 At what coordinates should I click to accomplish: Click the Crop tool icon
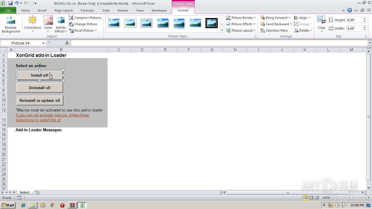321,20
